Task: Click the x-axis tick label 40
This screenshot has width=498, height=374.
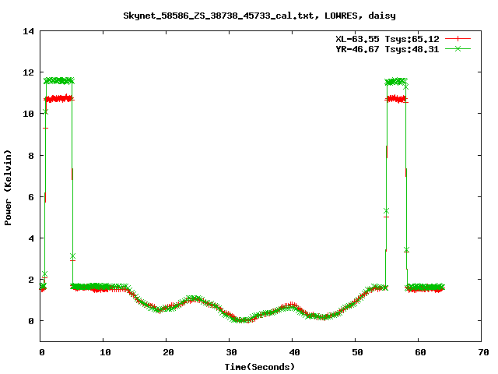Action: 294,352
